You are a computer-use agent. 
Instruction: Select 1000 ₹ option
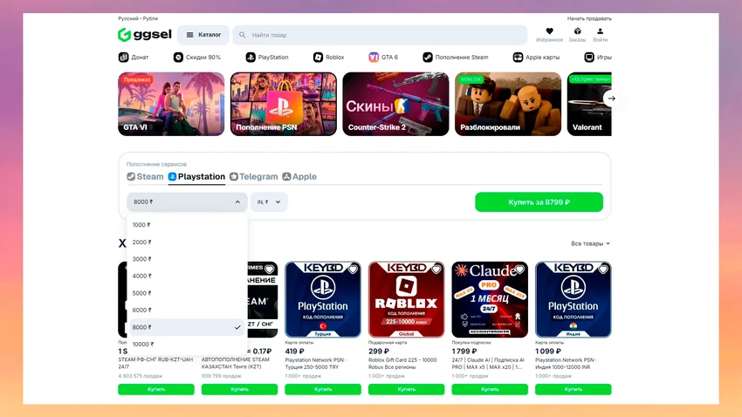click(x=187, y=225)
